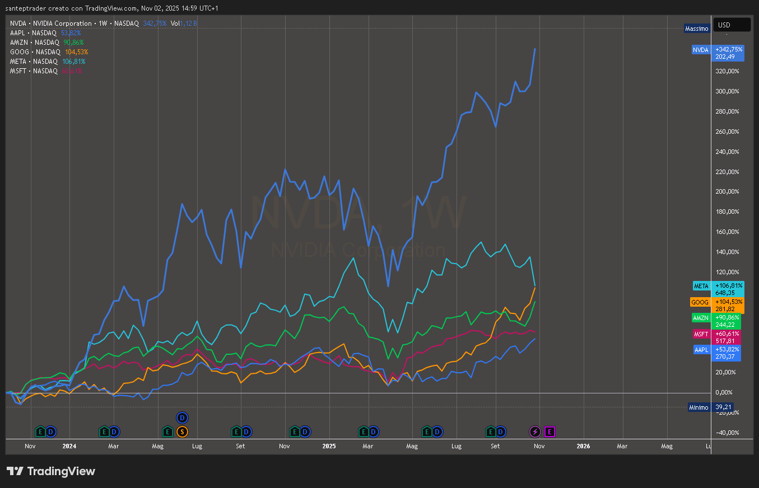The image size is (759, 488).
Task: Open the USD currency dropdown at top right
Action: pos(732,25)
